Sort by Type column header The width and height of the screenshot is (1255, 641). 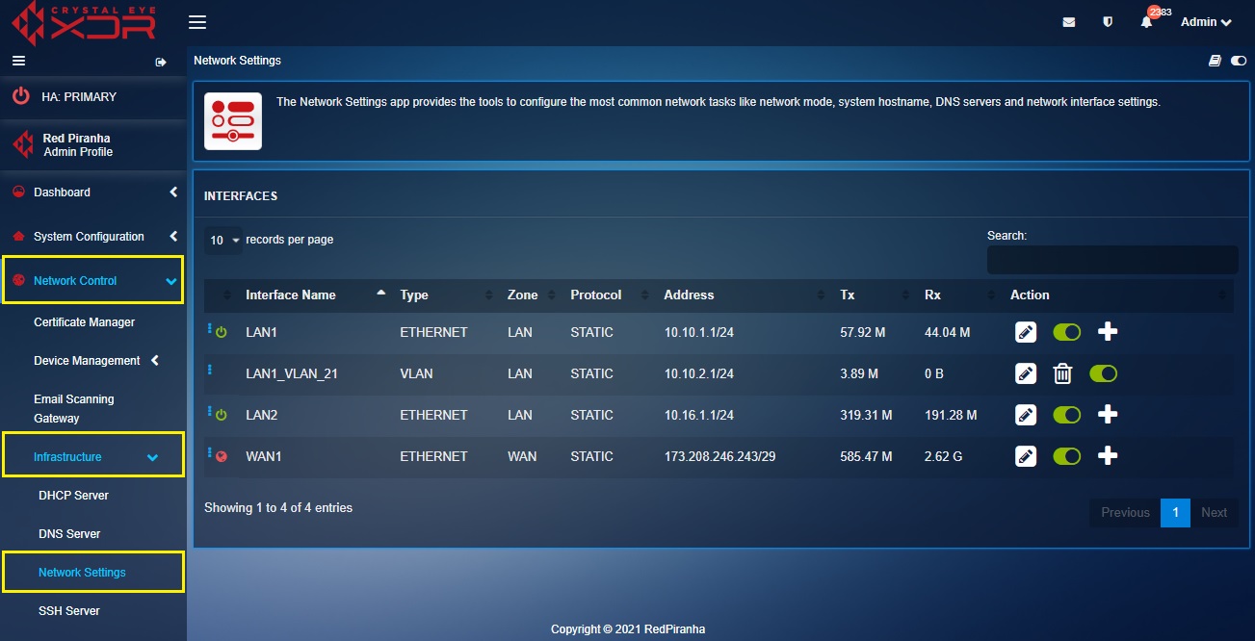pos(447,295)
